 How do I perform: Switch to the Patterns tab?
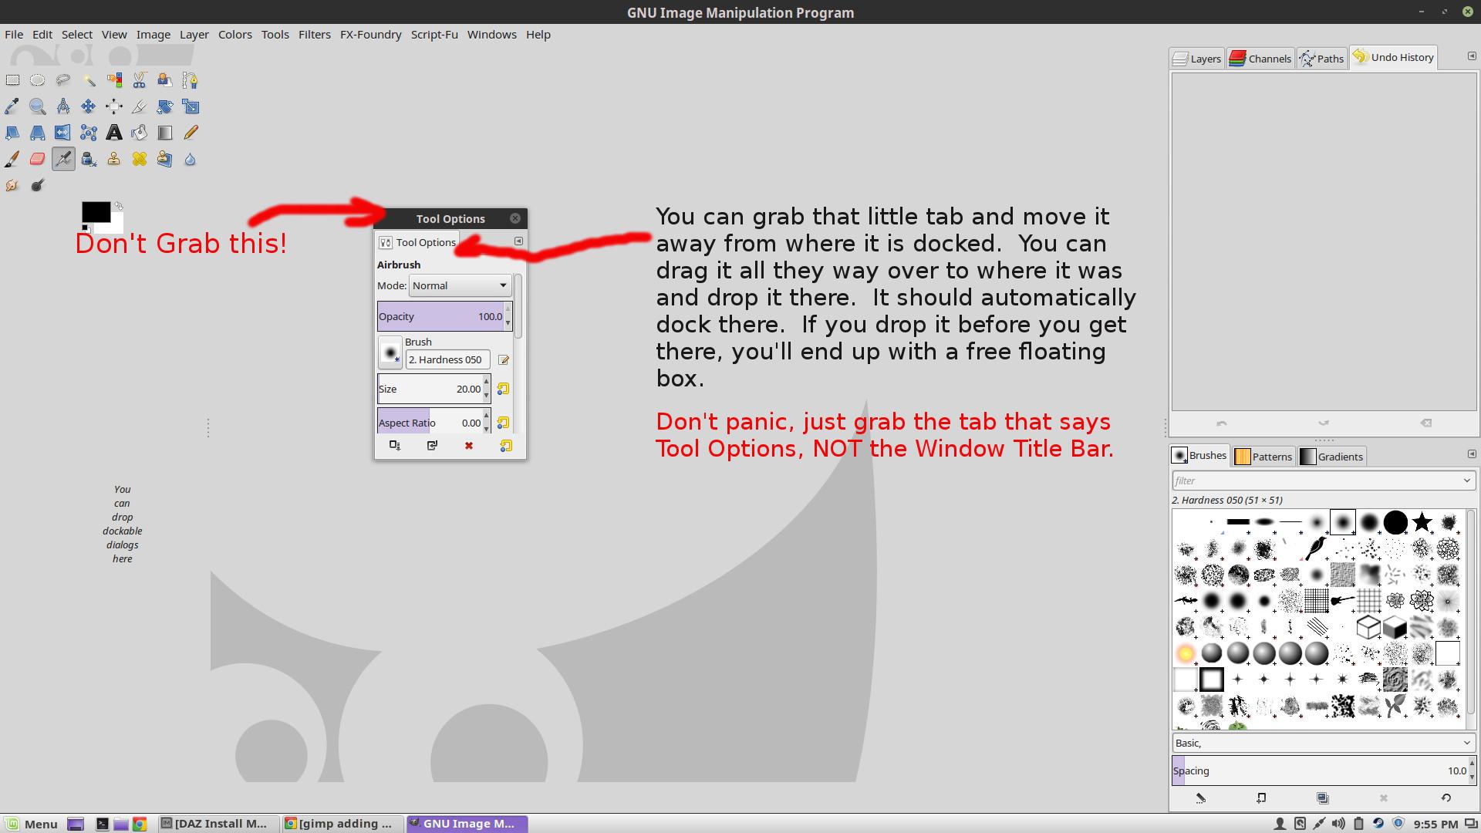pos(1263,457)
